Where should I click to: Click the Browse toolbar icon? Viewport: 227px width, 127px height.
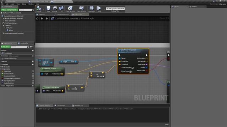(55, 9)
